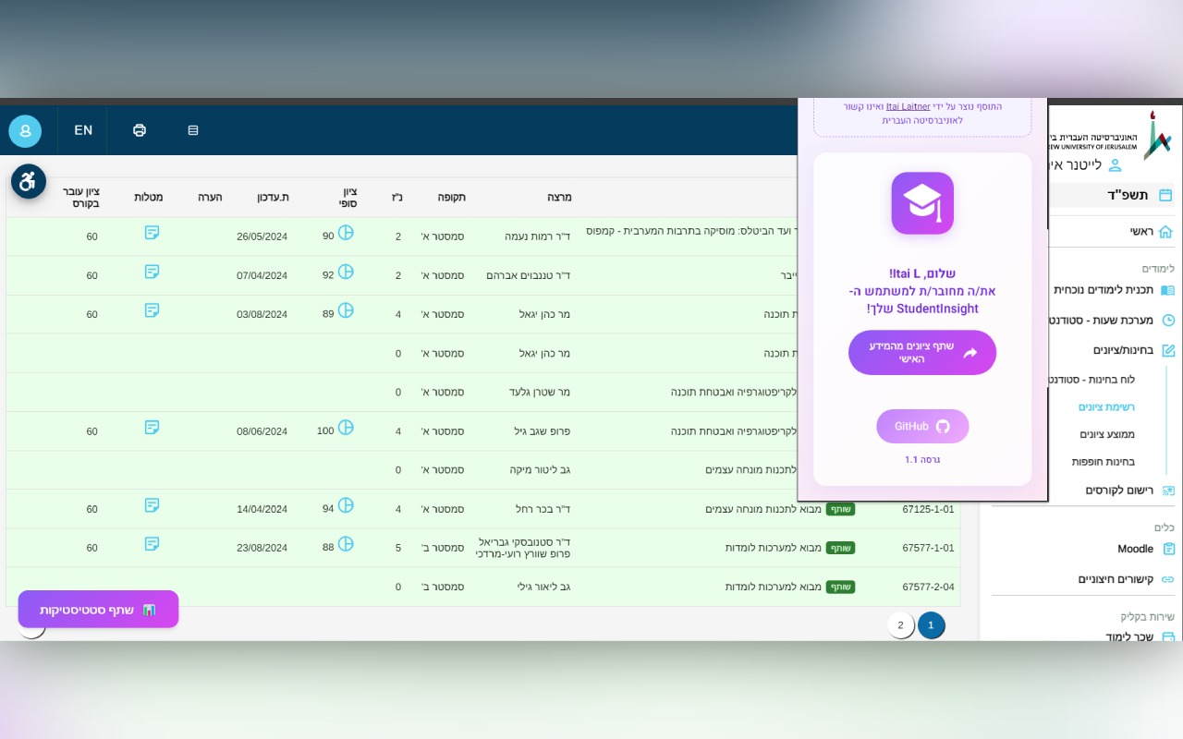Show grade distribution chart next to grade 100
Image resolution: width=1183 pixels, height=739 pixels.
click(x=346, y=427)
